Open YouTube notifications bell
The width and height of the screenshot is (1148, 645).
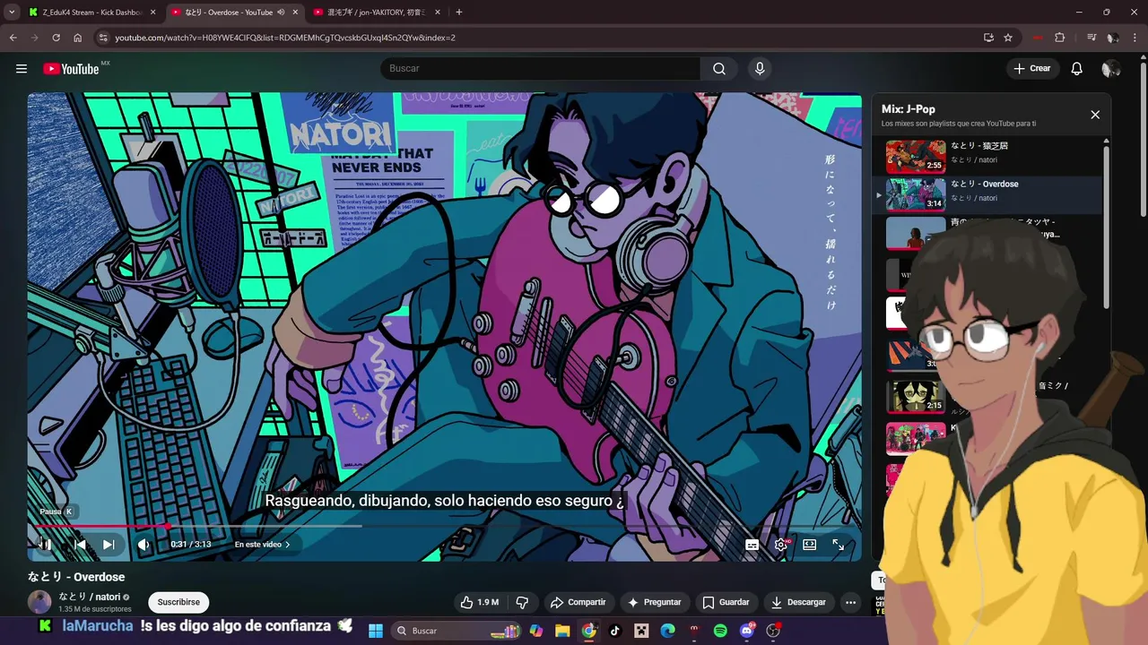[1077, 69]
